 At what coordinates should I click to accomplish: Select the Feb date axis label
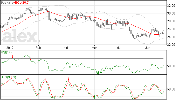38,48
